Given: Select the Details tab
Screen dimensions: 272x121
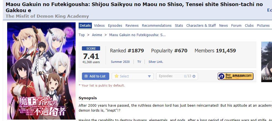Looking at the screenshot, I should pyautogui.click(x=85, y=26).
